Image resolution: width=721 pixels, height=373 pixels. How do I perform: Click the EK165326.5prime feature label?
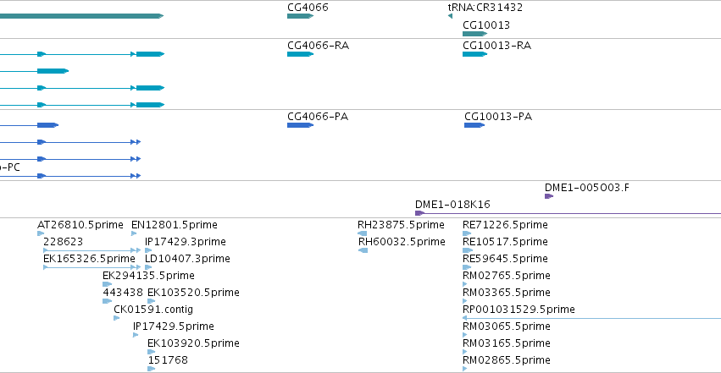(88, 259)
